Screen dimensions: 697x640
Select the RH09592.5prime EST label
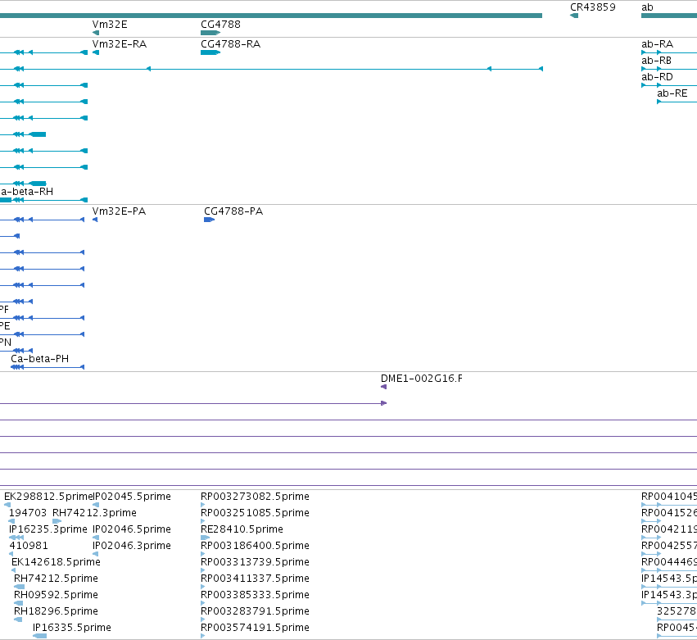tap(56, 595)
